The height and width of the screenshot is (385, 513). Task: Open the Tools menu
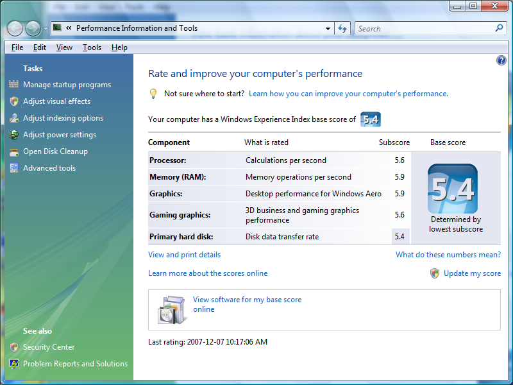tap(92, 47)
